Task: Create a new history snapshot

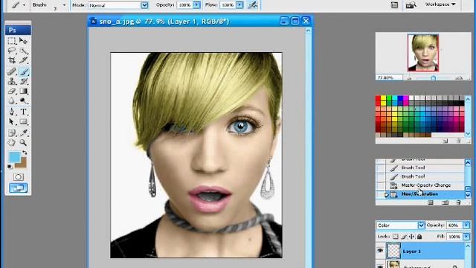Action: pyautogui.click(x=445, y=202)
